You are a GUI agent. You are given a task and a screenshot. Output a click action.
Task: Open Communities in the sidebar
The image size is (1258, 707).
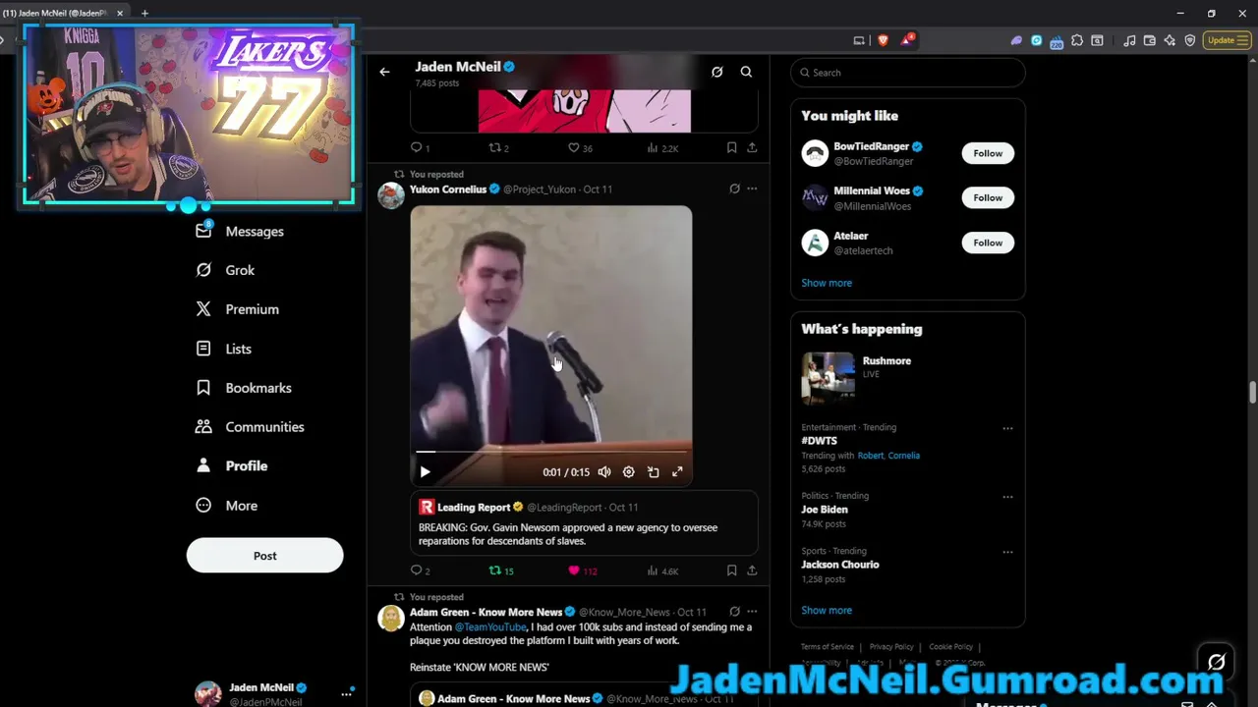pyautogui.click(x=251, y=427)
